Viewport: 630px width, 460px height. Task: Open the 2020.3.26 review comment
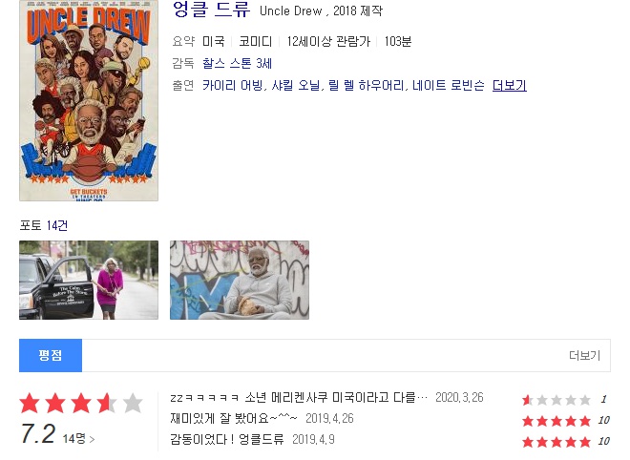click(299, 397)
